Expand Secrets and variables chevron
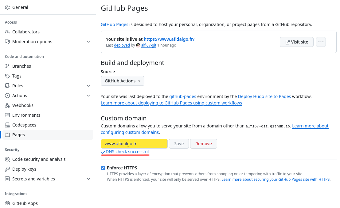Viewport: 340px width, 208px height. coord(88,179)
